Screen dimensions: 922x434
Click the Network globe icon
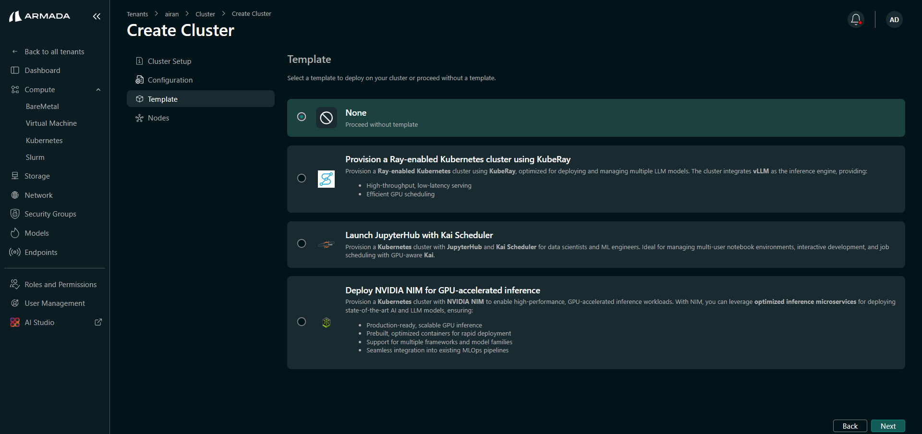[x=15, y=195]
